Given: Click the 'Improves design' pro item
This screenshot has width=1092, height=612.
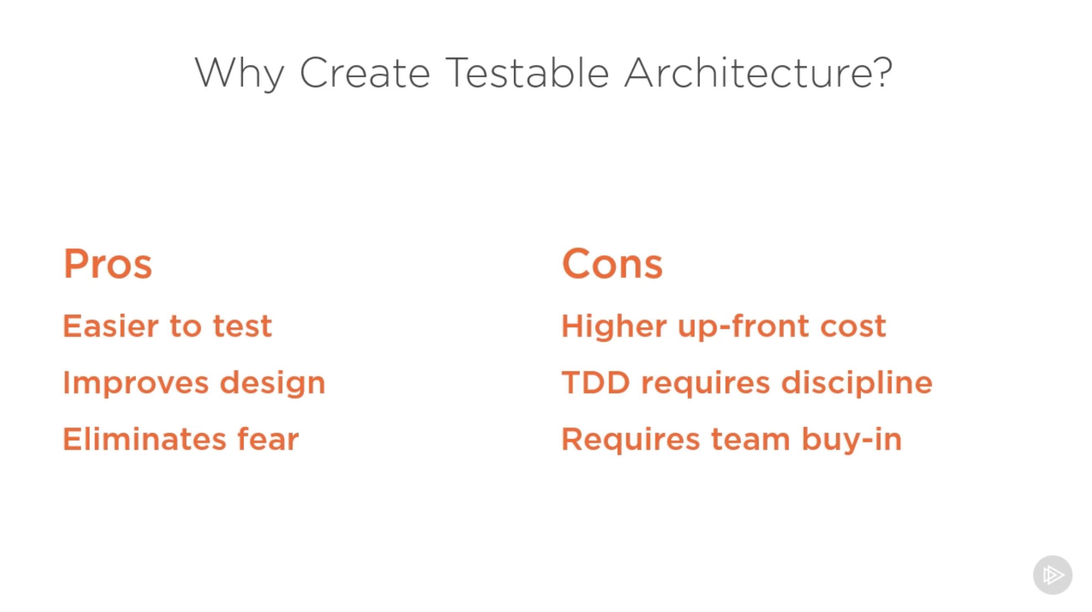Looking at the screenshot, I should pyautogui.click(x=193, y=382).
